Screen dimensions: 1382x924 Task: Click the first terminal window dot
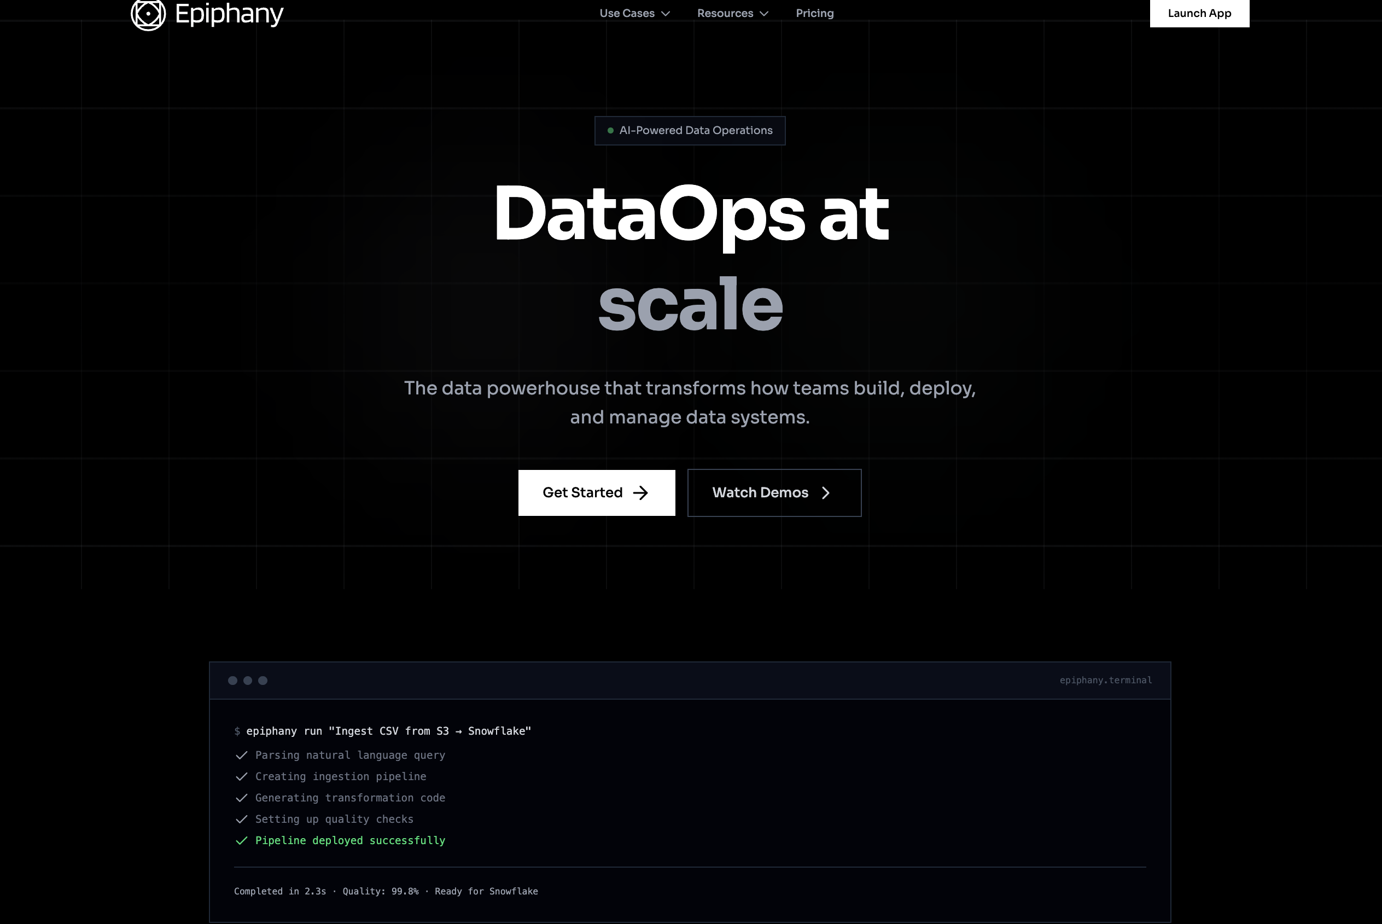232,681
